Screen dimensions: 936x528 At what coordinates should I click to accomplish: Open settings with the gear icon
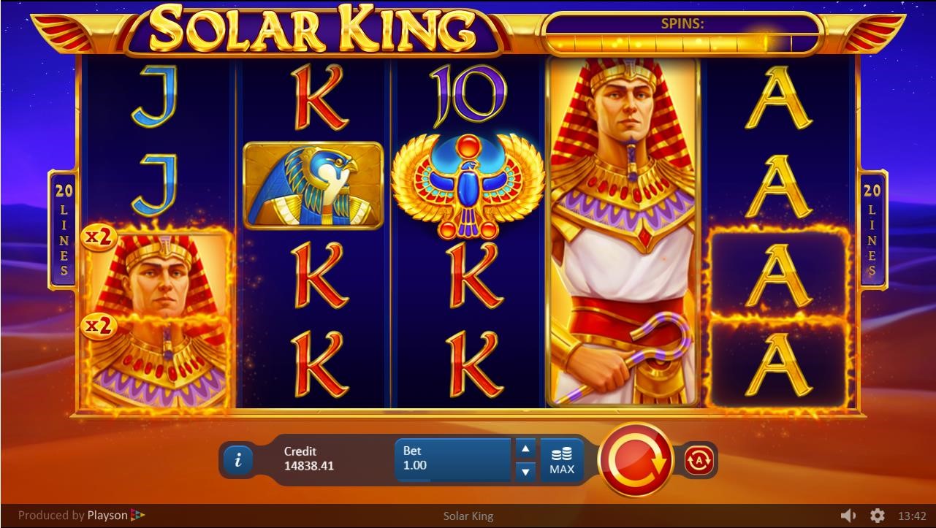pyautogui.click(x=878, y=516)
